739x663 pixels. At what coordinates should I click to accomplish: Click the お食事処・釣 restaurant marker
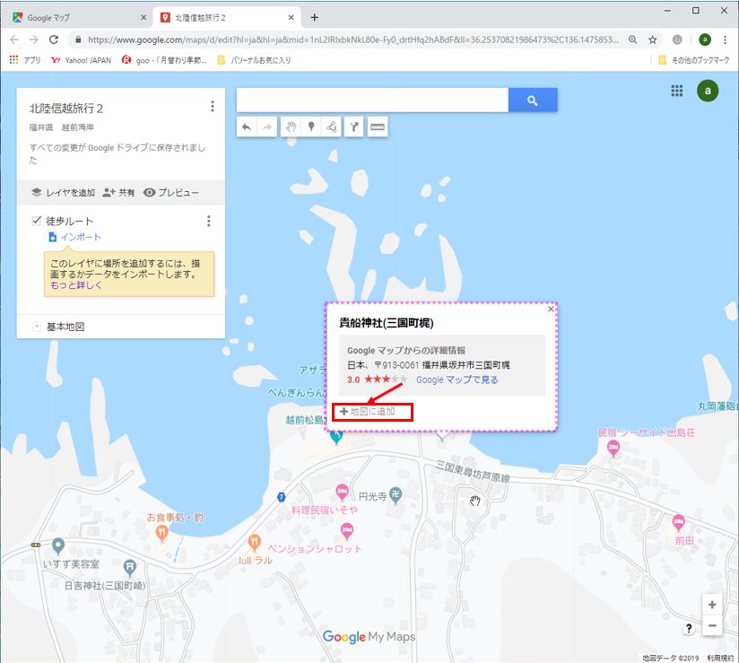(x=161, y=533)
